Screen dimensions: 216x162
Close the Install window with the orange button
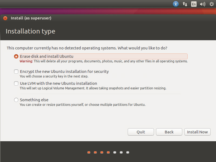tap(5, 18)
